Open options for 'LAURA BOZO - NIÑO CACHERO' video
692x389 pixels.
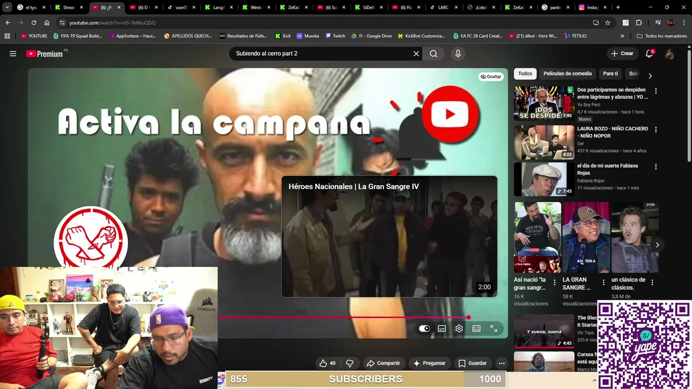[x=656, y=130]
